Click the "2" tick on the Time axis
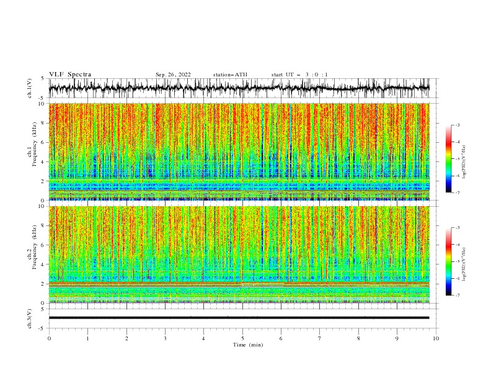The width and height of the screenshot is (491, 380). tap(126, 338)
